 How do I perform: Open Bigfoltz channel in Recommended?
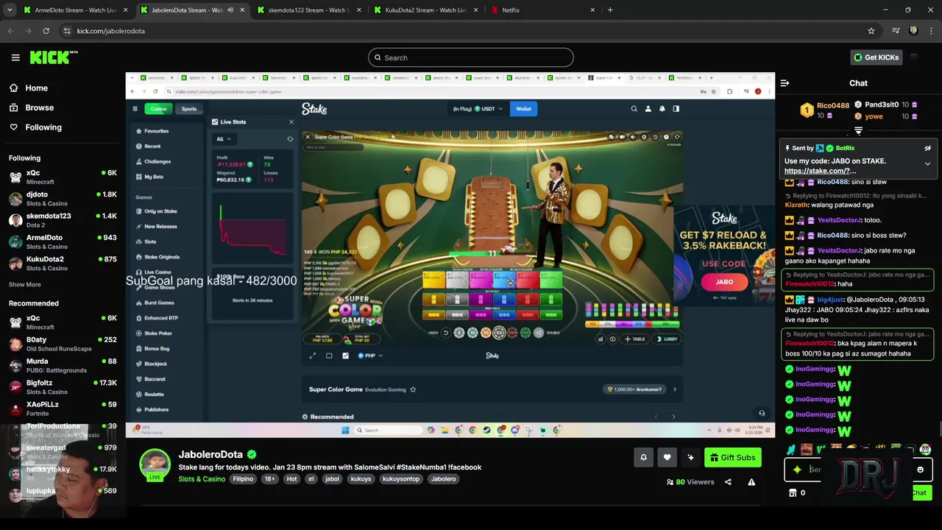click(x=63, y=387)
